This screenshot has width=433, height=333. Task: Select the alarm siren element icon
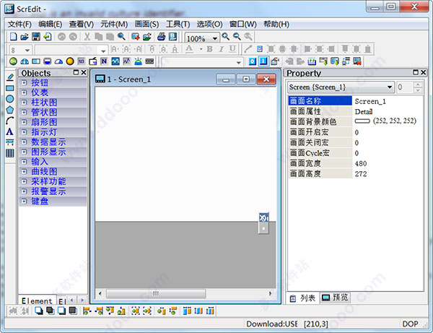point(138,61)
